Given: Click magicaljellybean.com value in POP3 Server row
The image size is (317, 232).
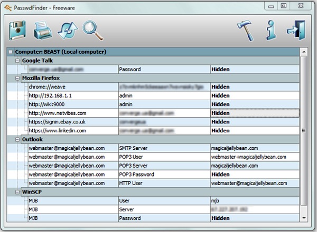Looking at the screenshot, I should pyautogui.click(x=255, y=166).
